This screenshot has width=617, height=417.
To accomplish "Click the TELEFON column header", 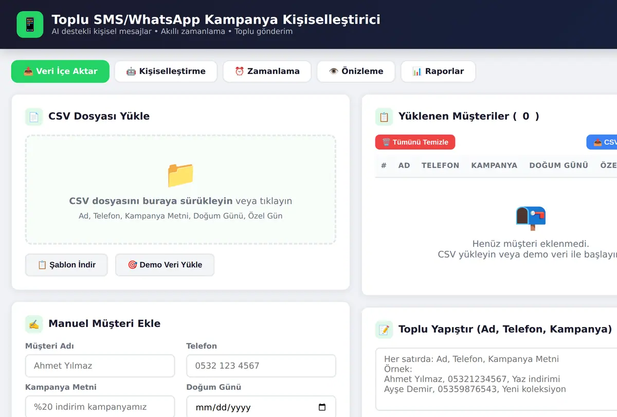I will [440, 166].
